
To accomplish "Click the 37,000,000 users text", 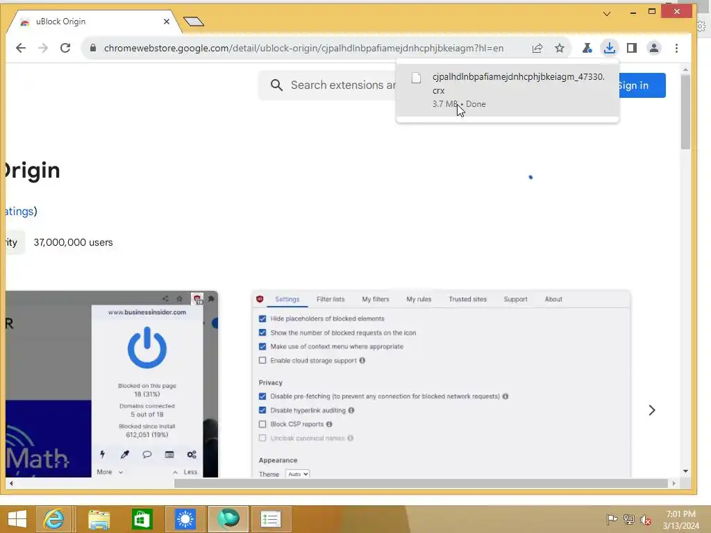I will click(73, 242).
